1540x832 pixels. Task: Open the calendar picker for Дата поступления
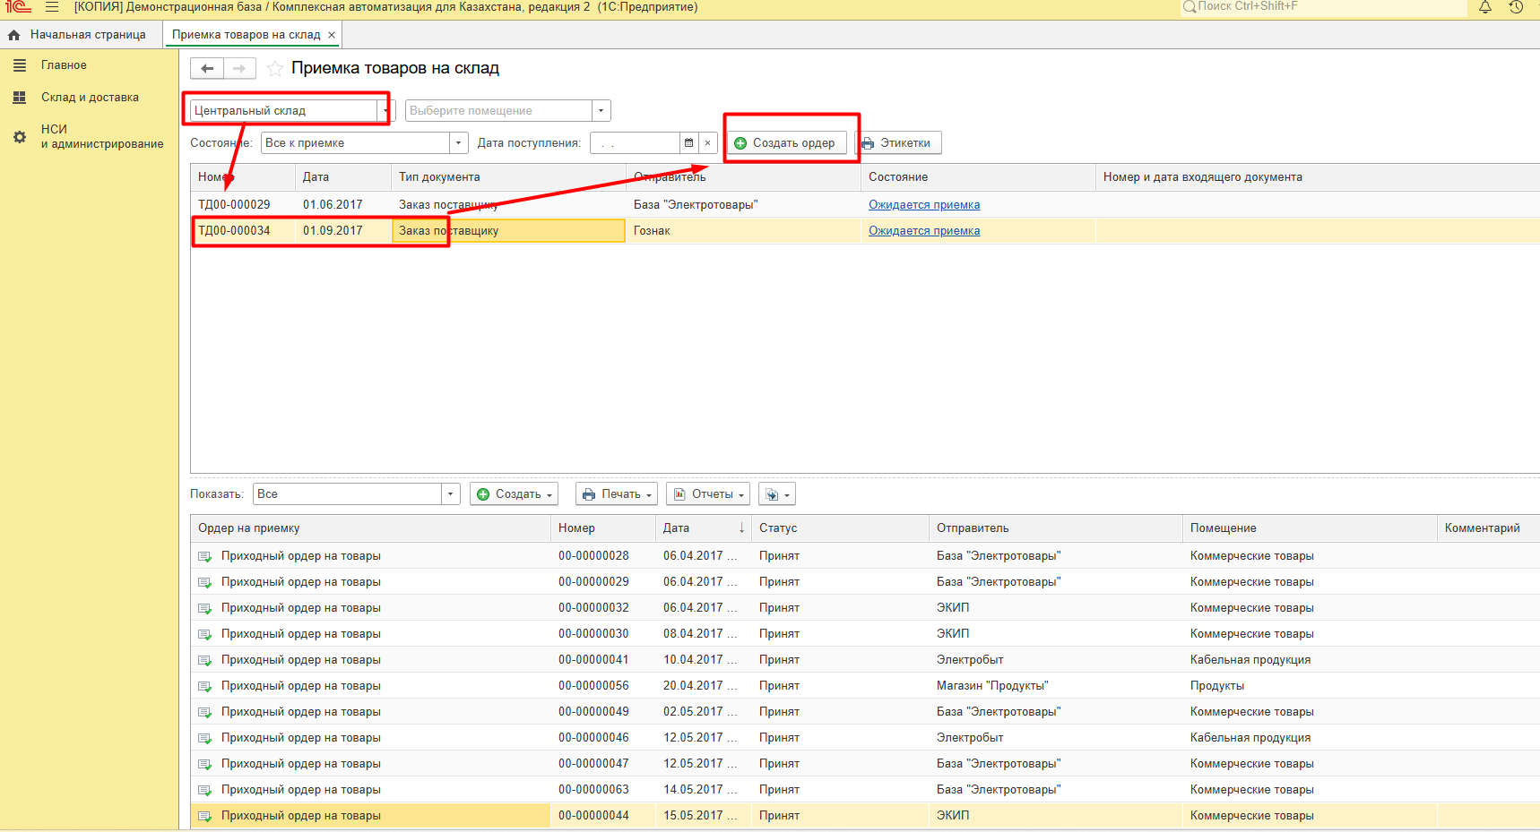coord(688,143)
